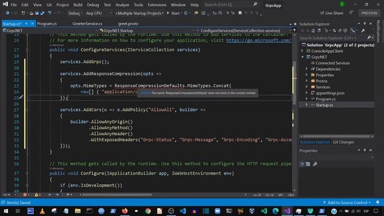The width and height of the screenshot is (384, 216).
Task: Click Solution Explorer horizontal scrollbar
Action: (x=337, y=136)
